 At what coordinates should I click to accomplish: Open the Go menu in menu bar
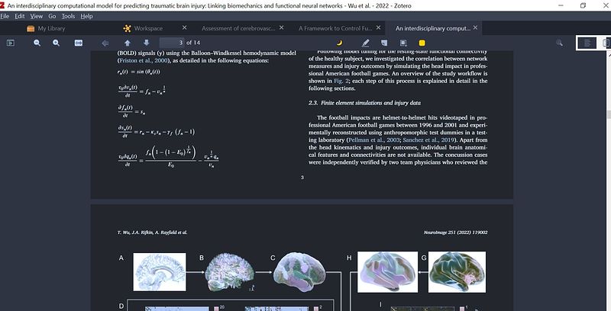[x=52, y=16]
